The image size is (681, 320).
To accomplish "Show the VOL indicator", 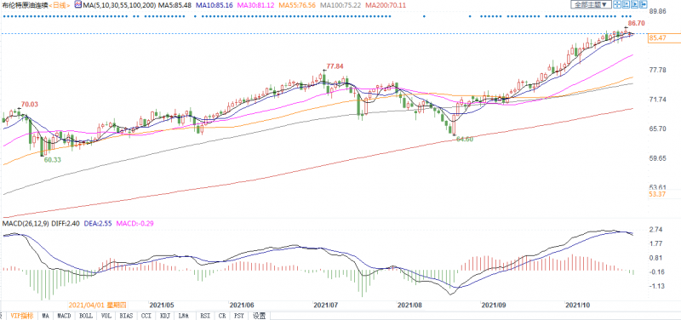I will pos(107,316).
